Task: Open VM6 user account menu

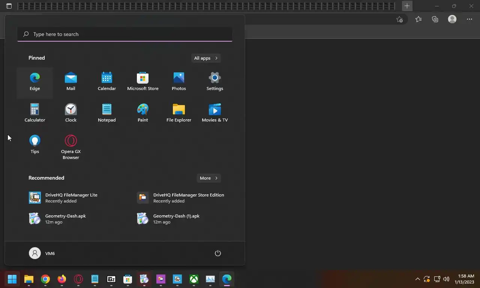Action: tap(42, 253)
